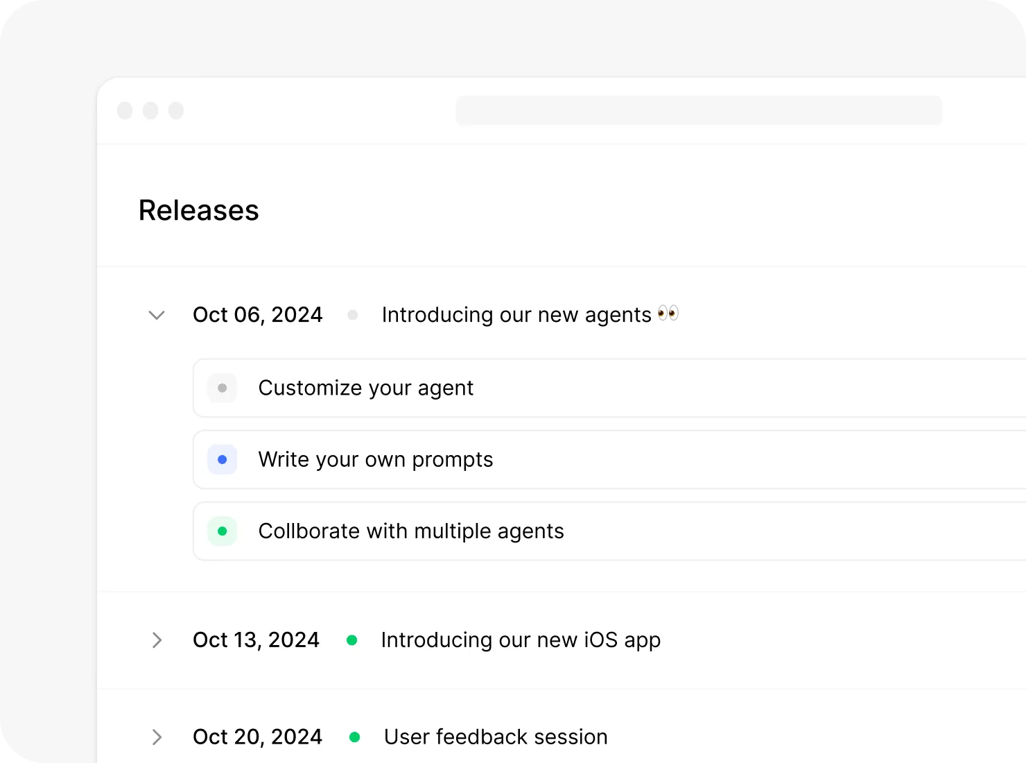Open the Customize your agent item

click(365, 388)
